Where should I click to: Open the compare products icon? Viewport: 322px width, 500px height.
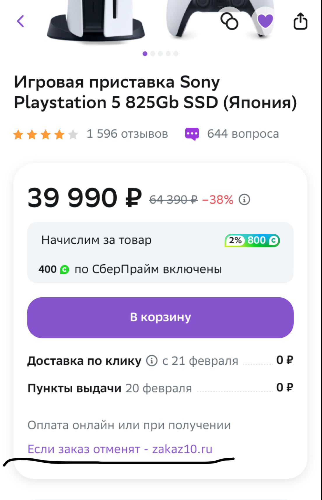coord(229,21)
